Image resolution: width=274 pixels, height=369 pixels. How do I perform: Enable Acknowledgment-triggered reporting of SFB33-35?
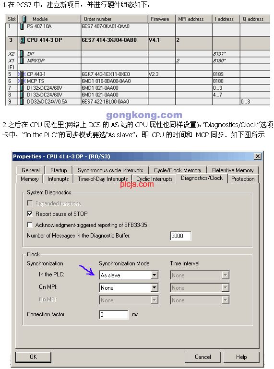[30, 225]
